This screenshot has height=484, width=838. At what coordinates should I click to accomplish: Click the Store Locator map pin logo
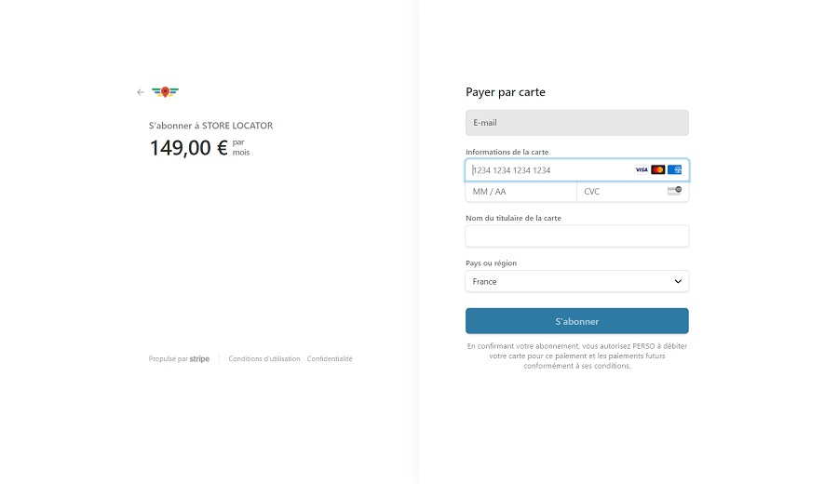coord(166,92)
